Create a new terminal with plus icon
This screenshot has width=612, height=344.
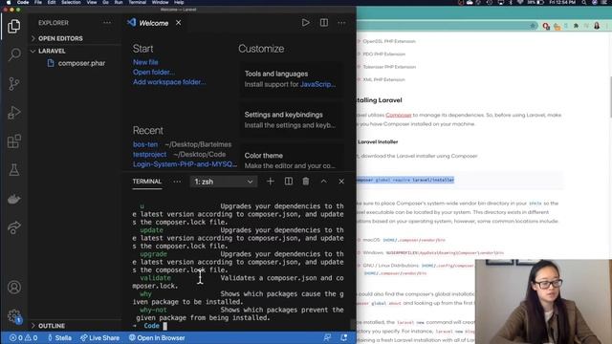[x=270, y=182]
